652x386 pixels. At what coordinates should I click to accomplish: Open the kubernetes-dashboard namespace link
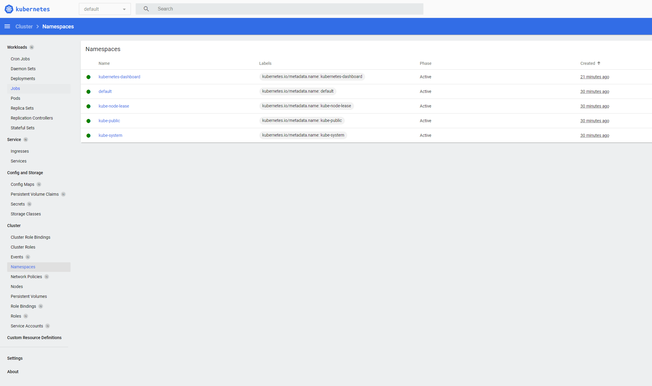point(119,77)
